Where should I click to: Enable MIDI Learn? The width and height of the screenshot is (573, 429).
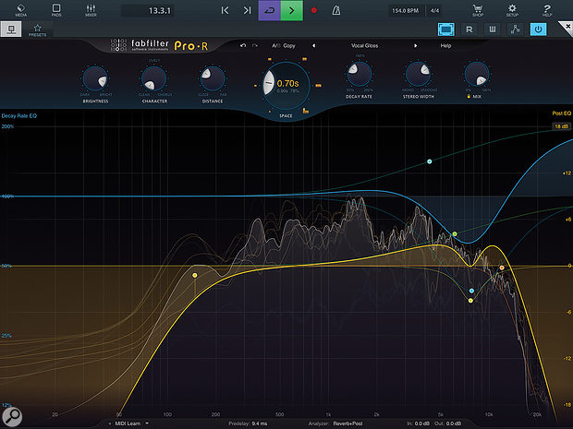128,423
